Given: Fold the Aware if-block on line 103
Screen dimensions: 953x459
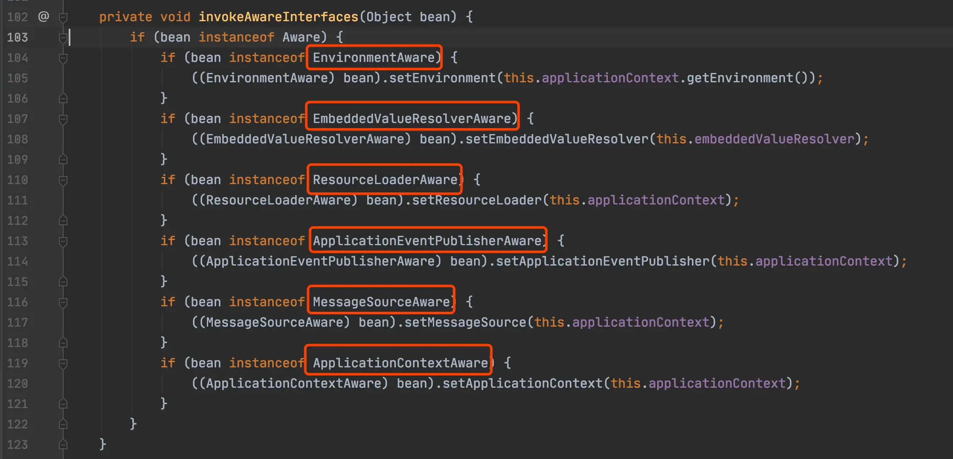Looking at the screenshot, I should coord(63,37).
